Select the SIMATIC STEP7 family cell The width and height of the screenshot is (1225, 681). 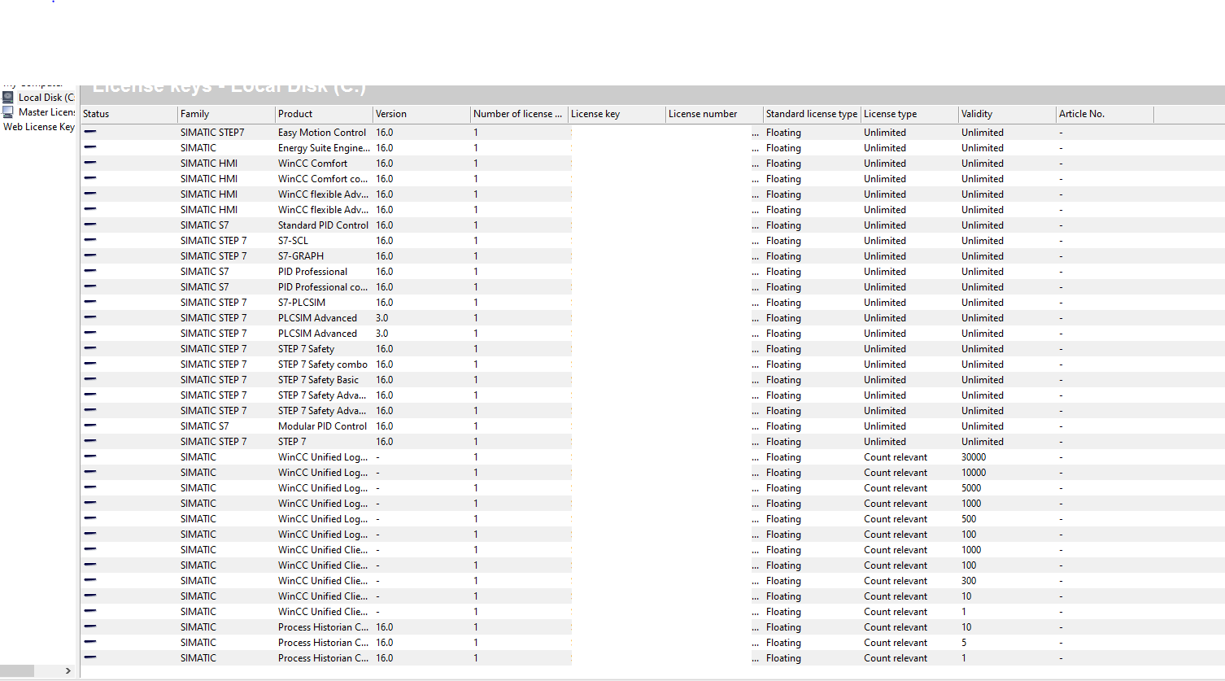(212, 133)
